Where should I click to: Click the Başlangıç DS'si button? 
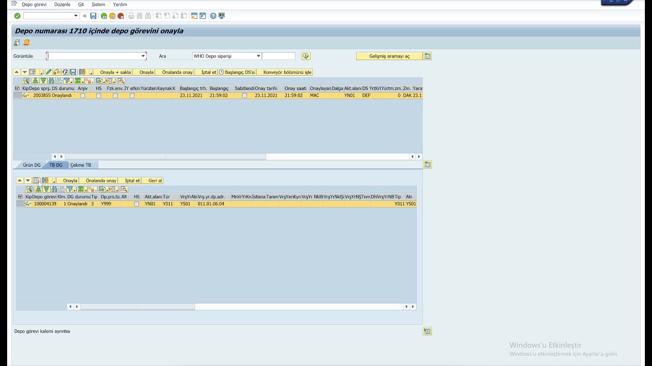coord(237,72)
